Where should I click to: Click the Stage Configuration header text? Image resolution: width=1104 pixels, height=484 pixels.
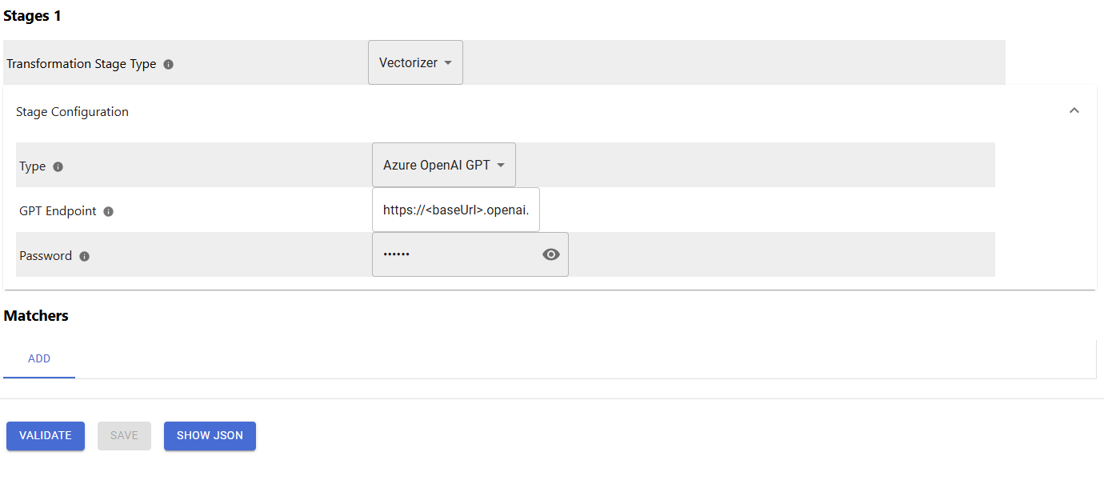(72, 112)
